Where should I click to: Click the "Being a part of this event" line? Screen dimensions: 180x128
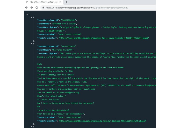[97, 57]
